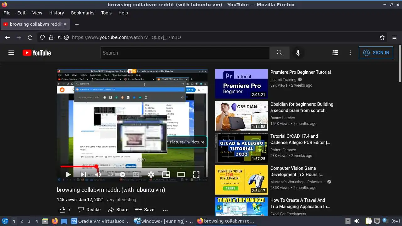402x226 pixels.
Task: Open the Premiere Pro Beginner Tutorial thumbnail
Action: [242, 84]
